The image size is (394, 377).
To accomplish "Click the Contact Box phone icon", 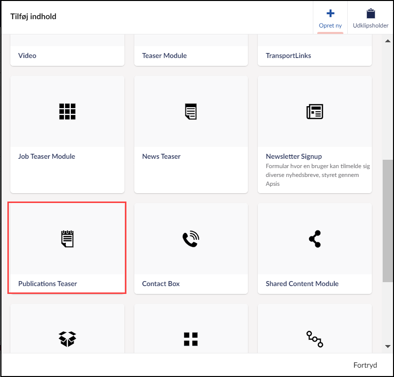I will (x=191, y=239).
